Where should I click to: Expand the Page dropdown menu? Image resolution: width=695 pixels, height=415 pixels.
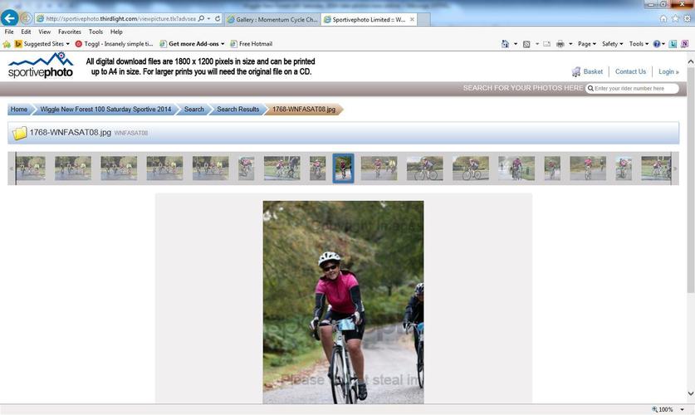tap(588, 44)
